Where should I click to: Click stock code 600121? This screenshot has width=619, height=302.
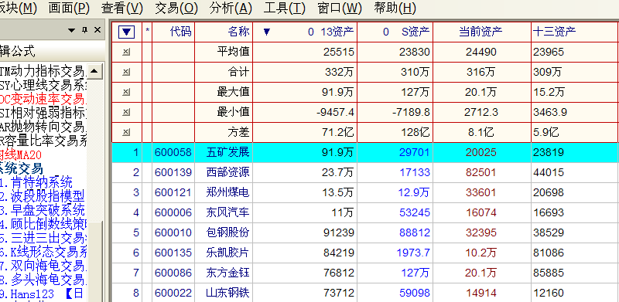[173, 192]
